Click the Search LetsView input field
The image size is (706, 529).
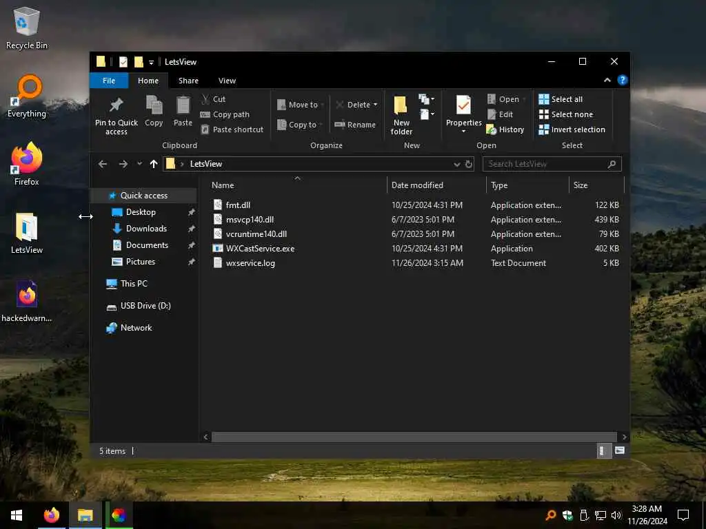[x=552, y=164]
